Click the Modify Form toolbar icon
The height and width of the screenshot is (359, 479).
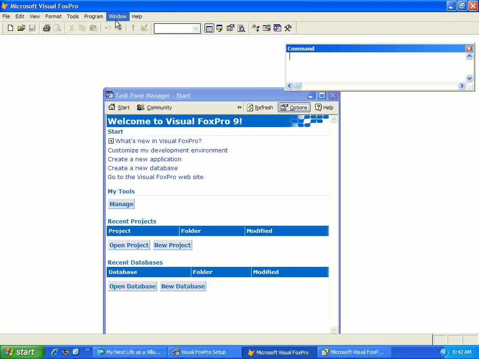click(144, 29)
